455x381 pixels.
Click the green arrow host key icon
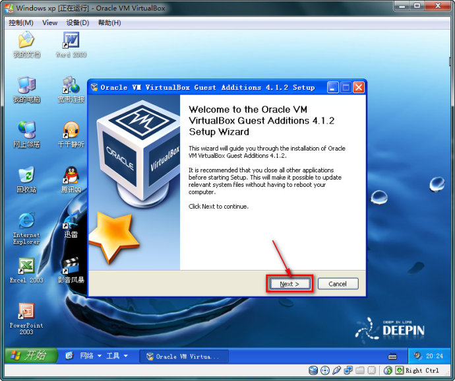[x=400, y=370]
